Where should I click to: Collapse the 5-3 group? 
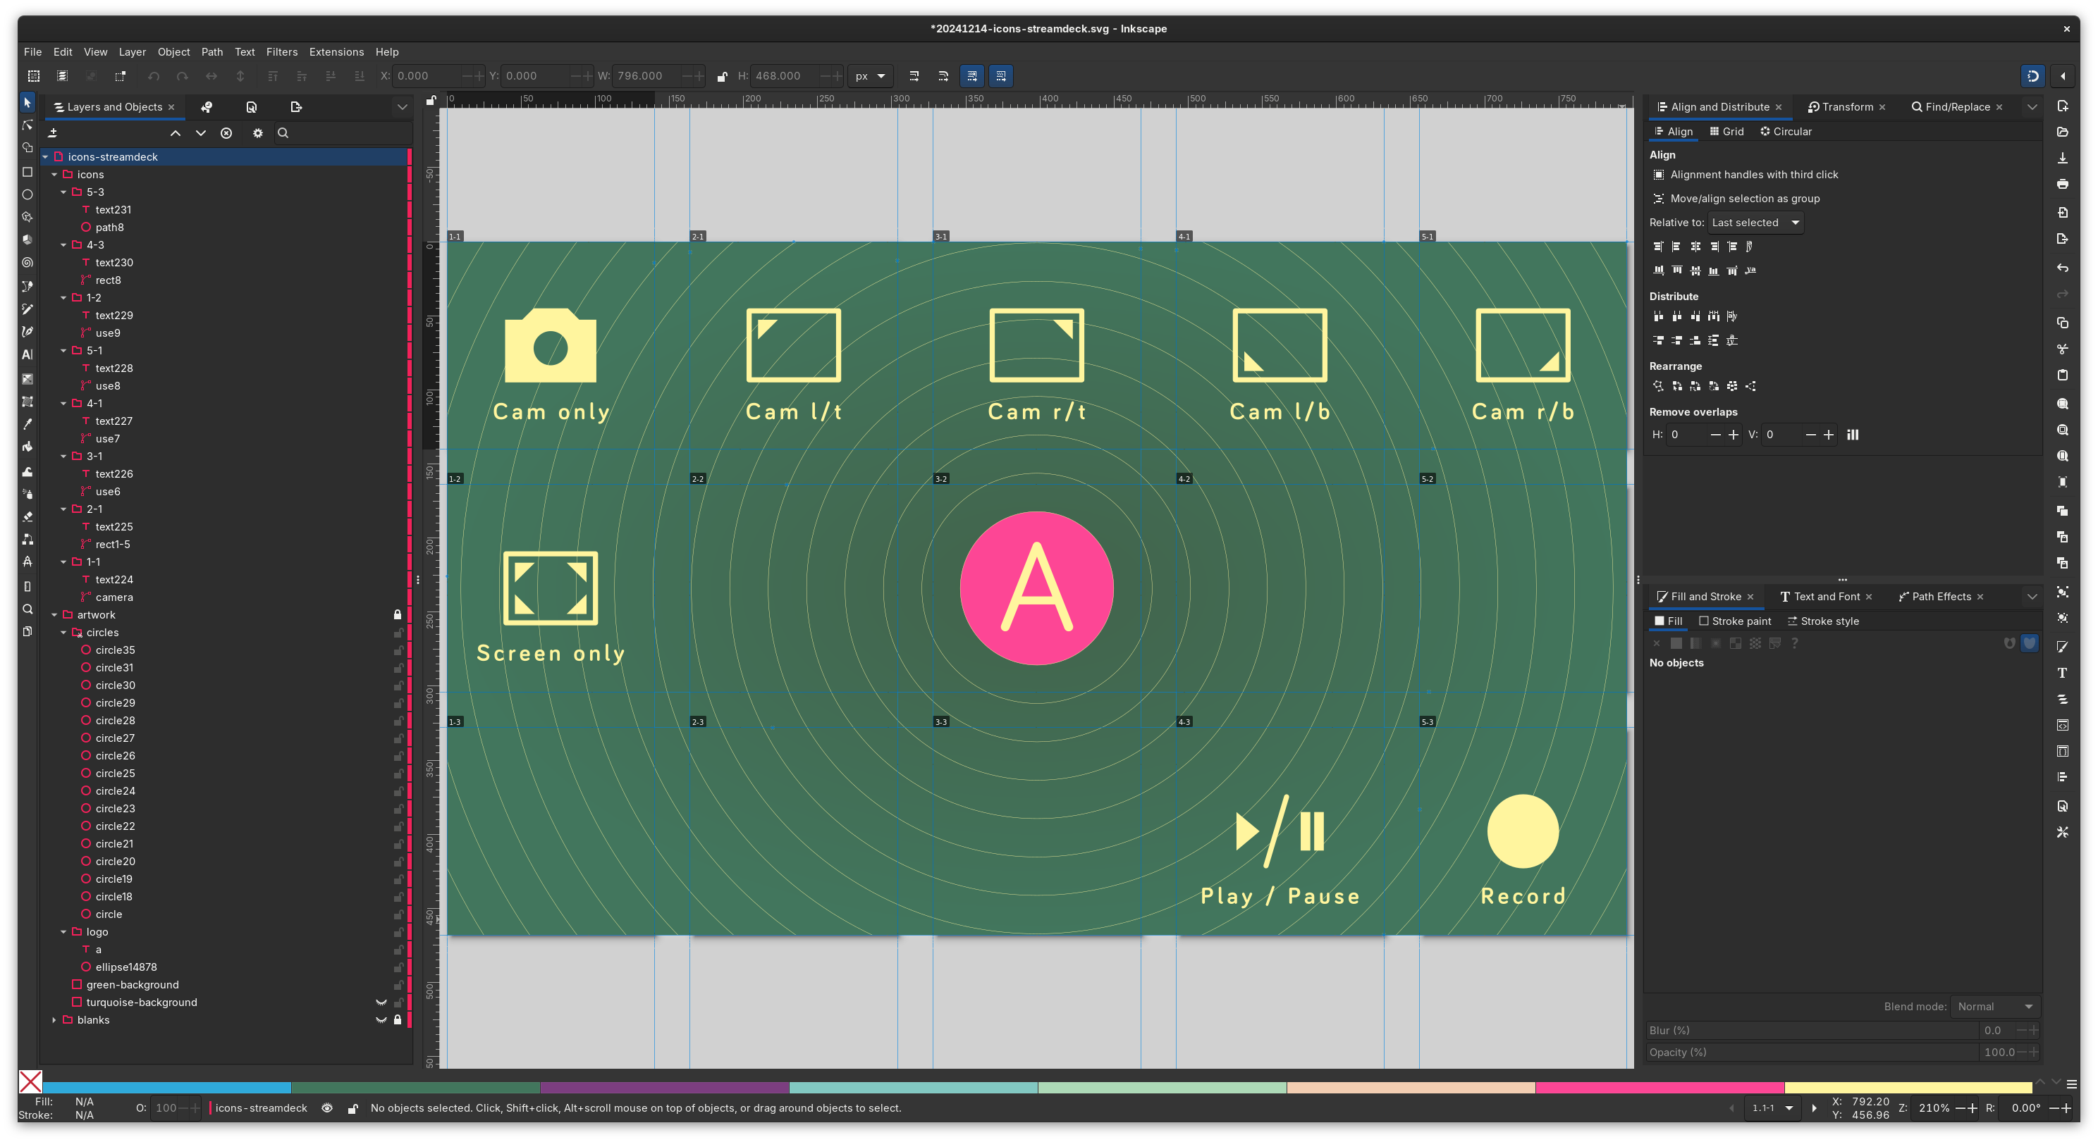[x=63, y=192]
